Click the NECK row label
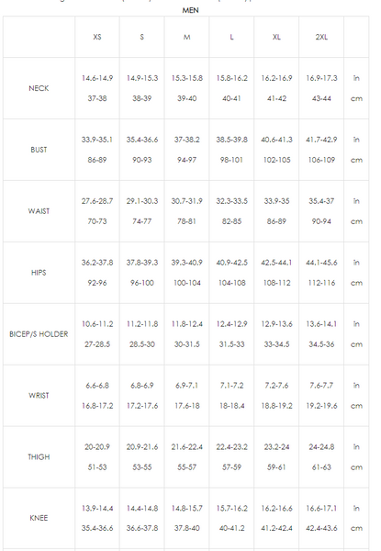The width and height of the screenshot is (381, 551). pos(39,88)
